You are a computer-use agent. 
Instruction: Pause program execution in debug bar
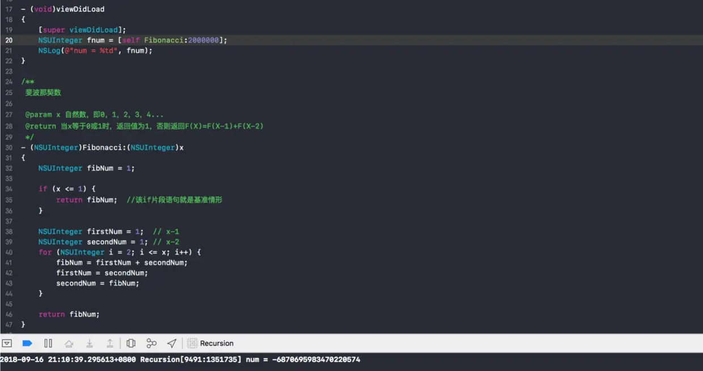click(48, 343)
